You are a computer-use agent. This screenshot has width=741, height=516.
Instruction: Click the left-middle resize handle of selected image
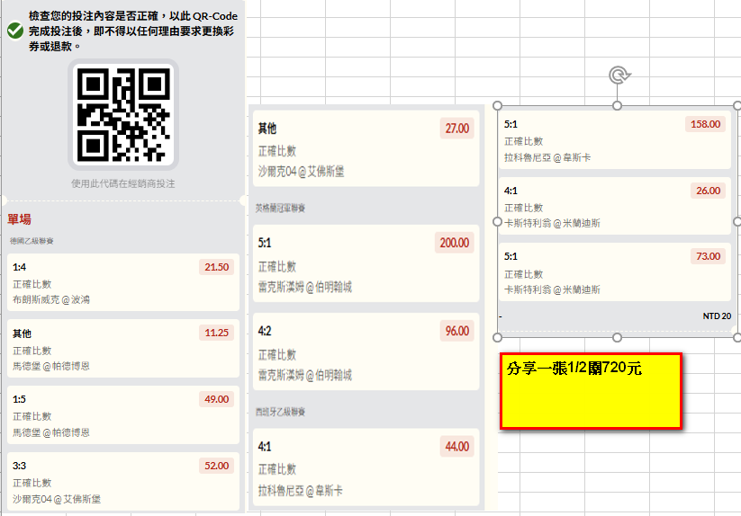497,221
